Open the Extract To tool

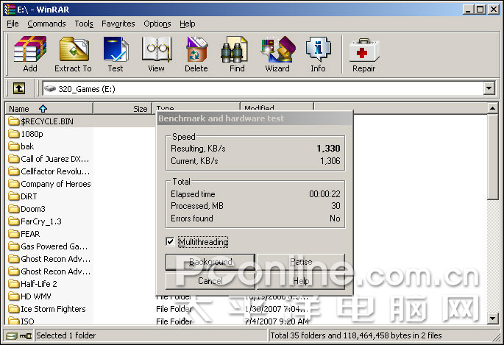pos(74,54)
